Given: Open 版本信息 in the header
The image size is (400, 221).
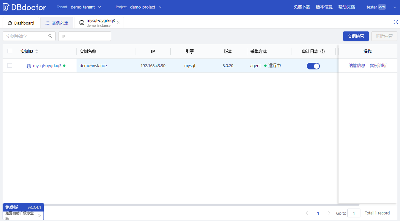Looking at the screenshot, I should click(x=324, y=7).
